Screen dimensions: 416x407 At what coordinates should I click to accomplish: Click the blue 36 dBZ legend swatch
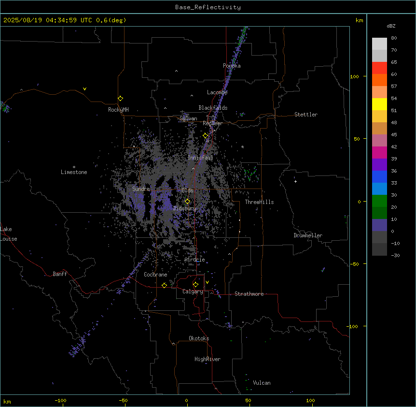[379, 176]
